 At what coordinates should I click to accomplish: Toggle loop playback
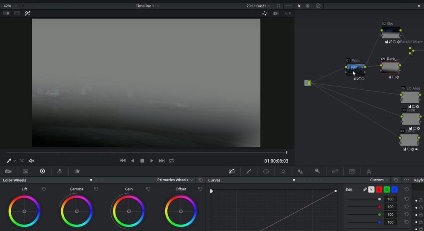(x=171, y=161)
